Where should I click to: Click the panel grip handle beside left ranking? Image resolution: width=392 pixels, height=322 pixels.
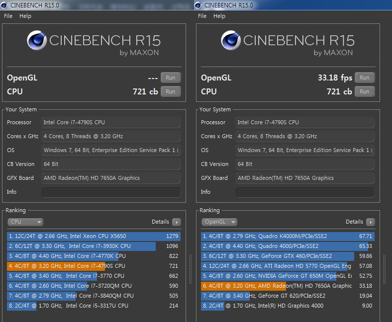(x=190, y=269)
